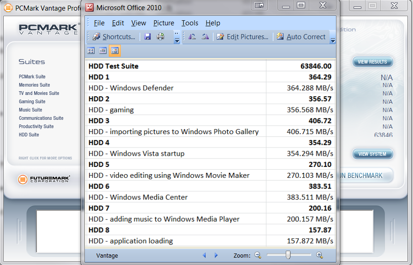Expand the formatting toolbar options at far right
Image resolution: width=413 pixels, height=265 pixels.
tap(333, 39)
